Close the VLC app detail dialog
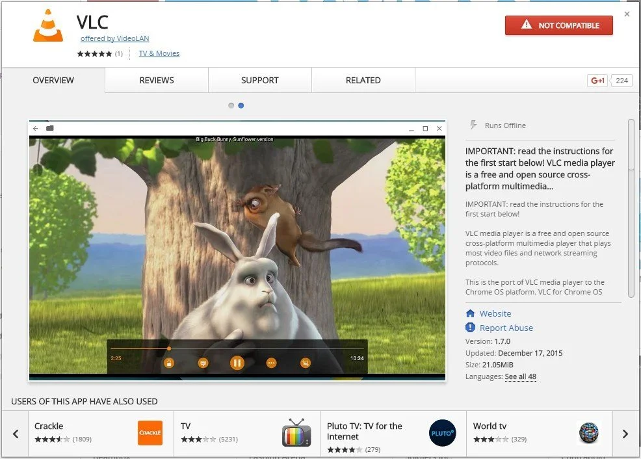 [627, 14]
